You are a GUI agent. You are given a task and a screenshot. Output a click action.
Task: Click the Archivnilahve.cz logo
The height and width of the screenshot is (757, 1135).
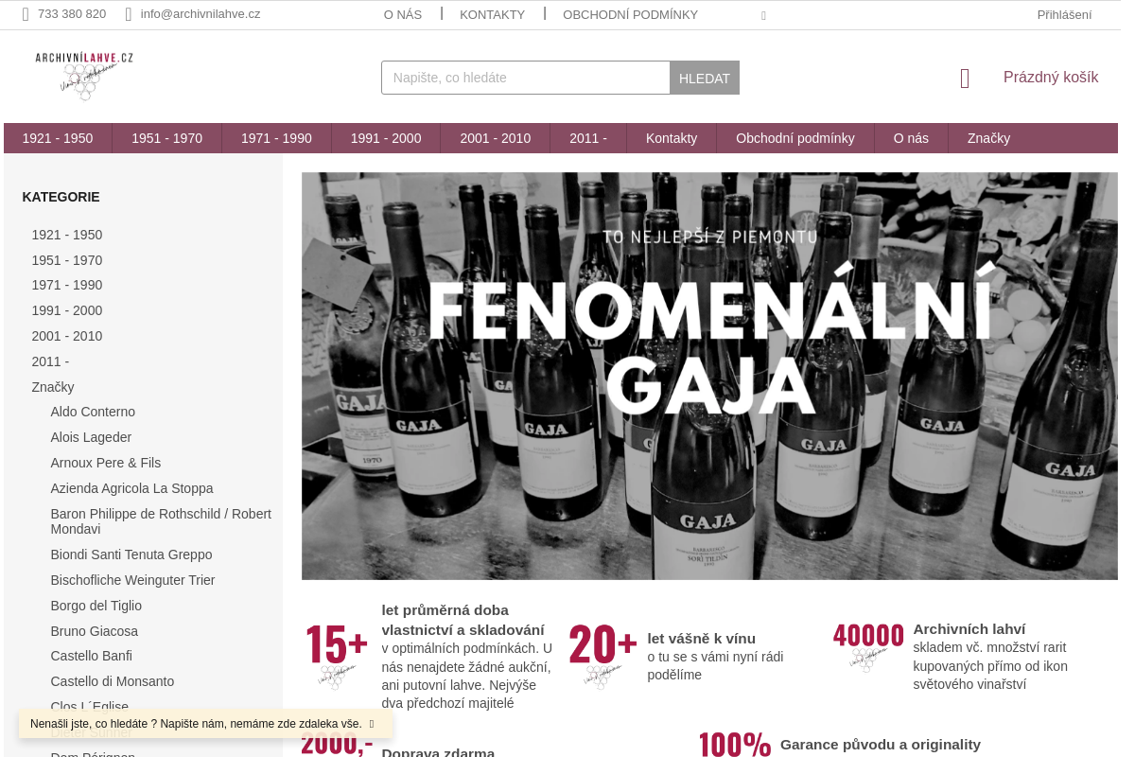pos(84,77)
